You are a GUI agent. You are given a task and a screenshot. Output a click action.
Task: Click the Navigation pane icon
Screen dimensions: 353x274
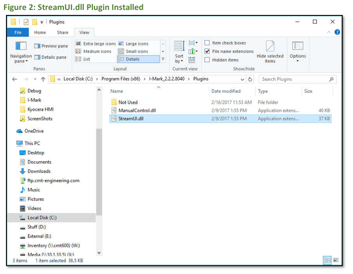[x=20, y=48]
